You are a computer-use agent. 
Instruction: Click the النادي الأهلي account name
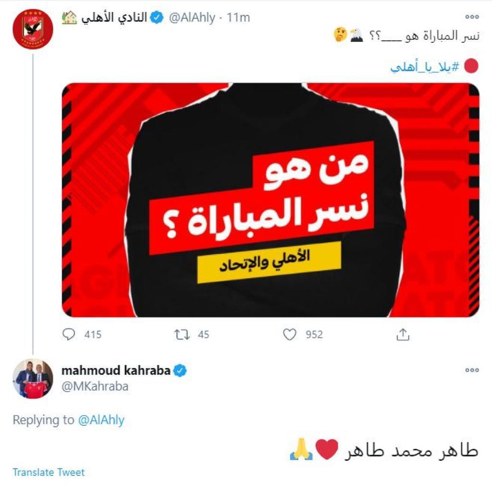point(114,18)
